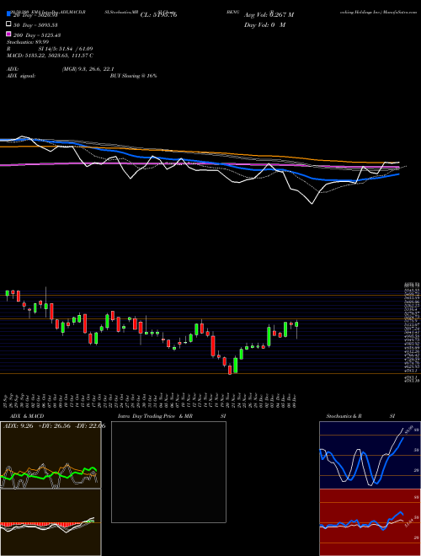The height and width of the screenshot is (556, 421).
Task: Click the empty Intra Day Trading chart box
Action: pos(168,472)
